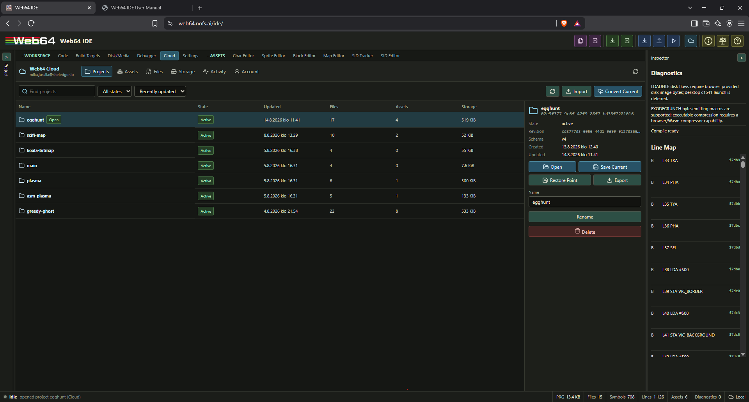This screenshot has width=749, height=402.
Task: Select the scifi-map project row
Action: pyautogui.click(x=270, y=135)
